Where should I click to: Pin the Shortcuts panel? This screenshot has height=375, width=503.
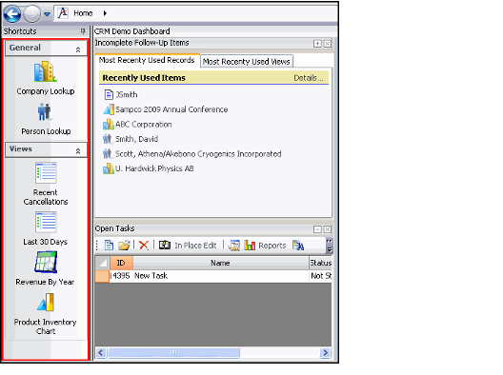[83, 31]
